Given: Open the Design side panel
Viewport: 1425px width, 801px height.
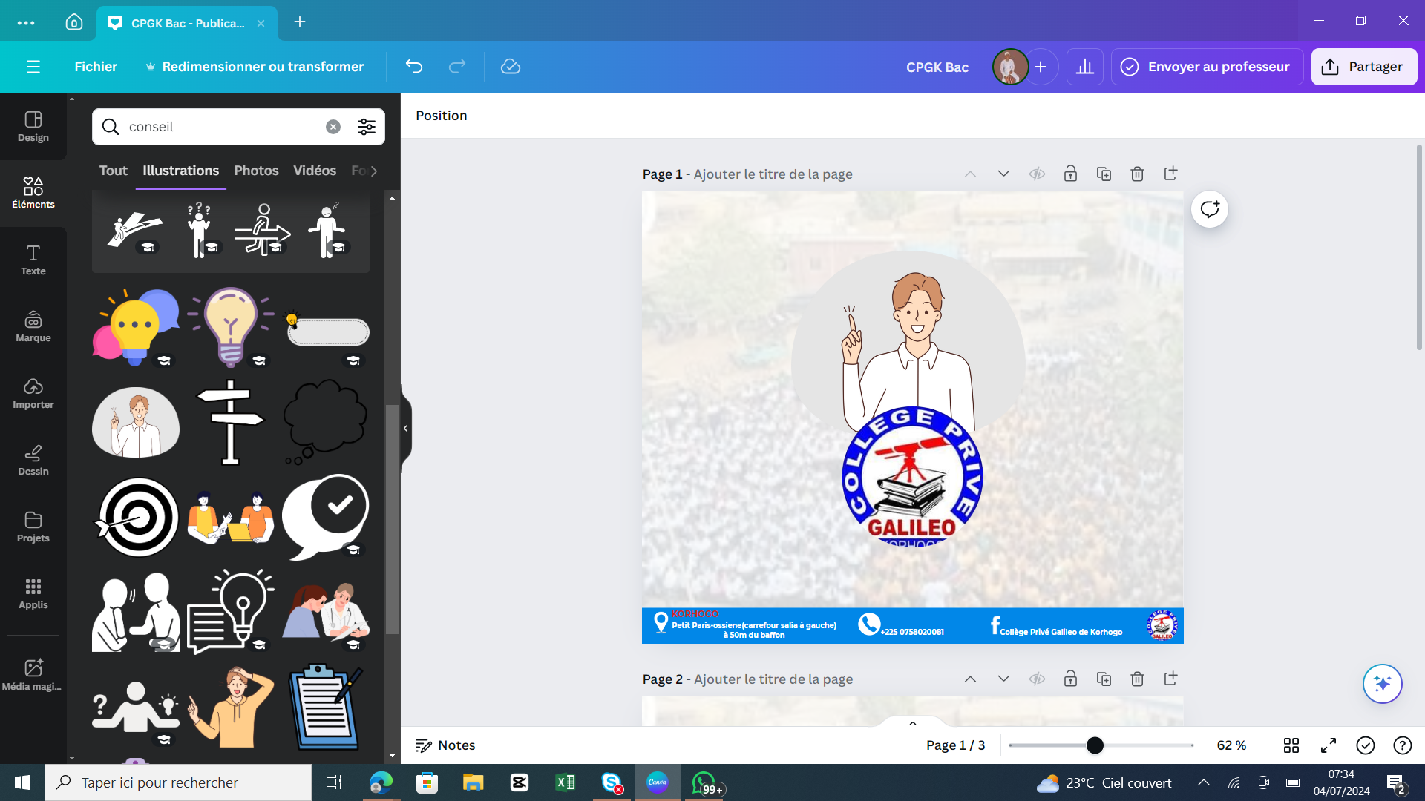Looking at the screenshot, I should (33, 127).
